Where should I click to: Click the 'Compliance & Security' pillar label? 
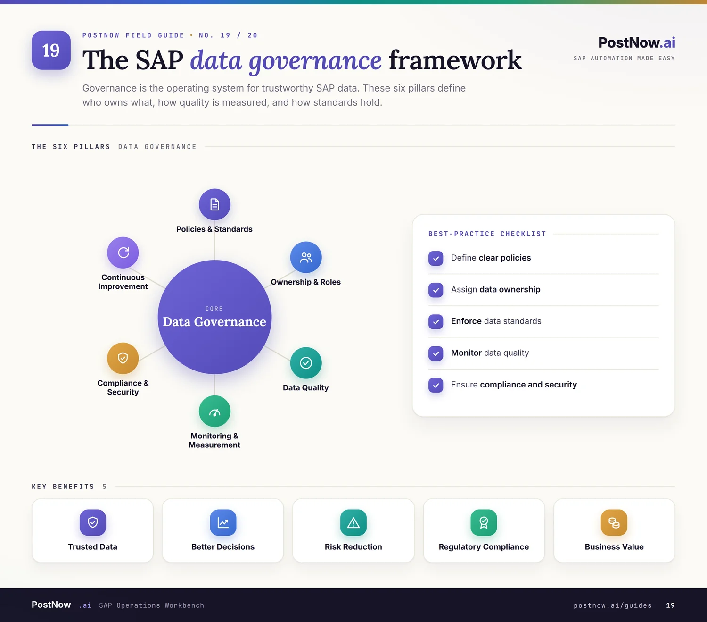(123, 387)
